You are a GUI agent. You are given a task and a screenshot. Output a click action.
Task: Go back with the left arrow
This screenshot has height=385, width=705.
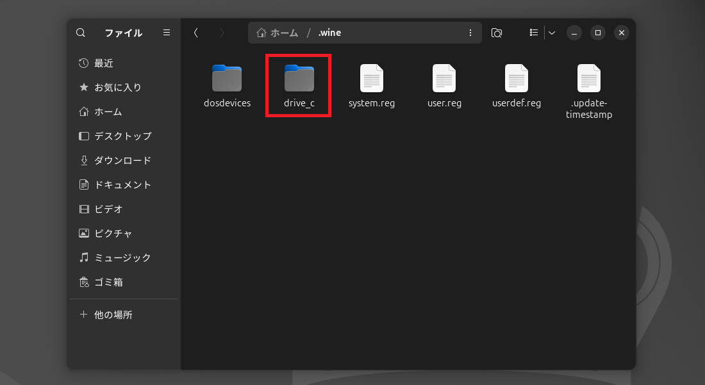(196, 33)
